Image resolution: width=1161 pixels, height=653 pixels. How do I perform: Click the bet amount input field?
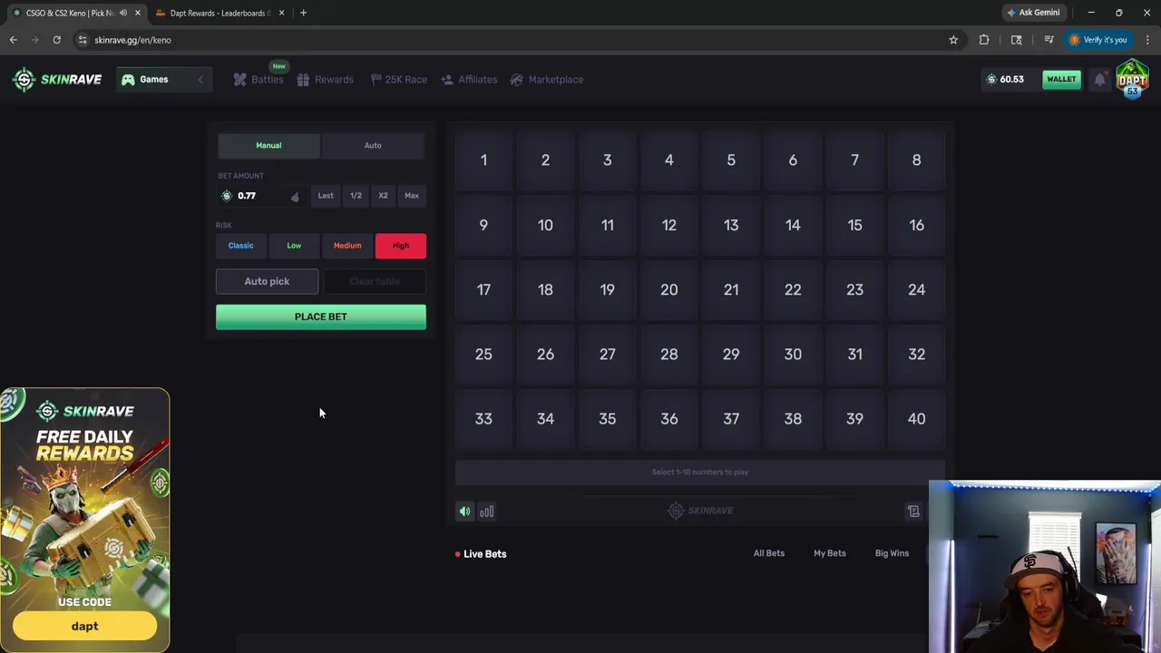[x=261, y=196]
